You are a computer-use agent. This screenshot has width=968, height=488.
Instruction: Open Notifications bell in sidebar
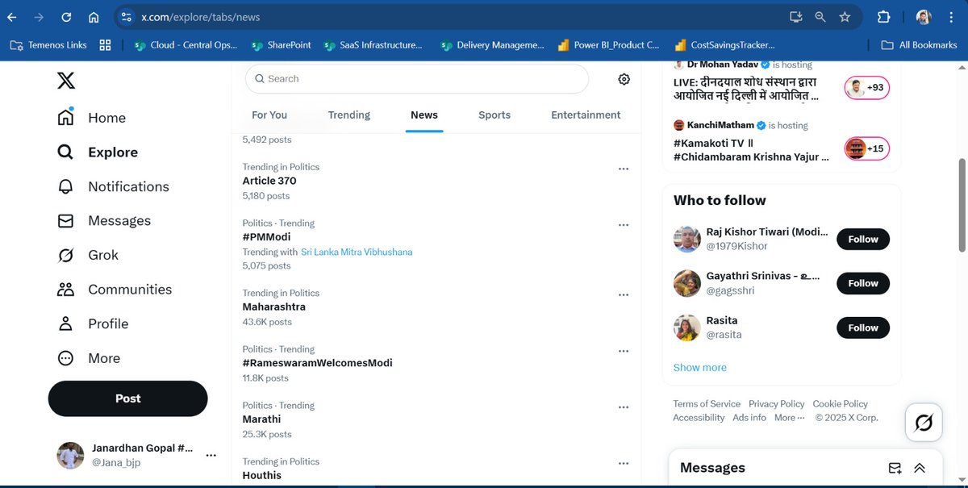(113, 186)
